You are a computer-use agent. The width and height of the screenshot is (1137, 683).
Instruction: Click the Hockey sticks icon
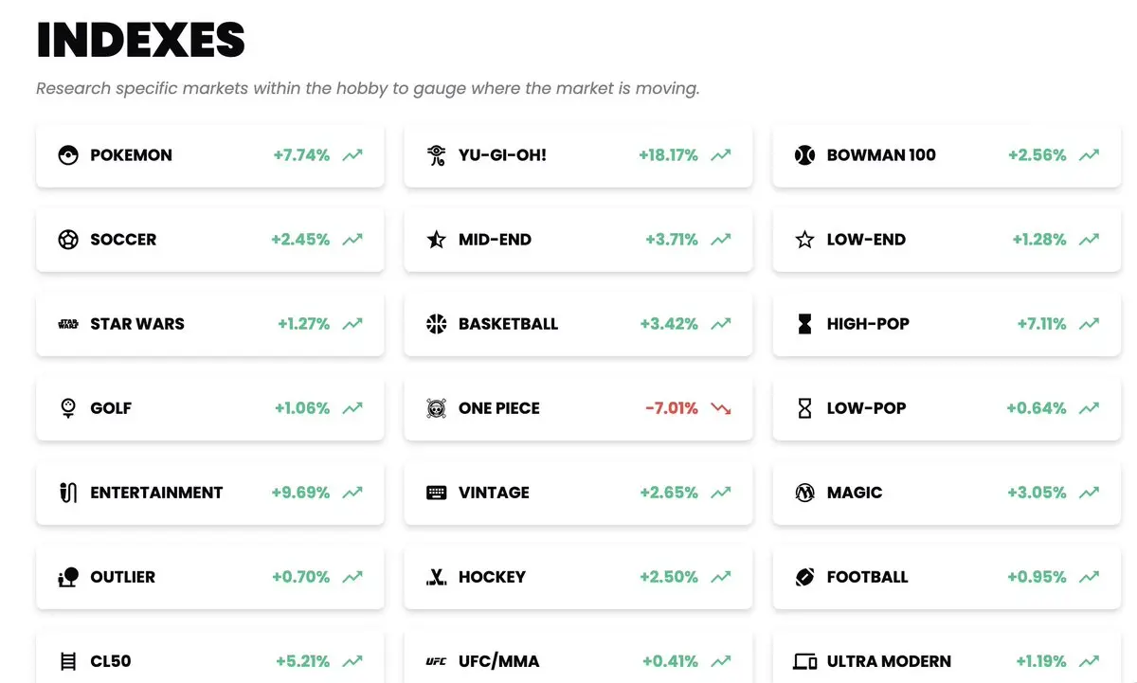coord(436,577)
